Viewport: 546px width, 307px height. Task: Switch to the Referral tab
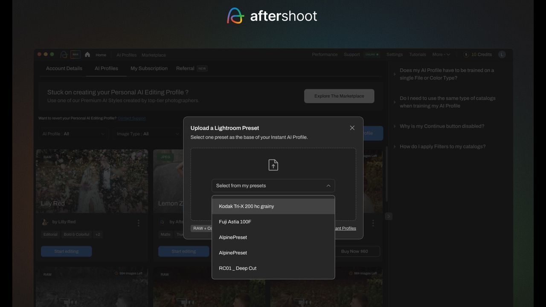pos(185,68)
